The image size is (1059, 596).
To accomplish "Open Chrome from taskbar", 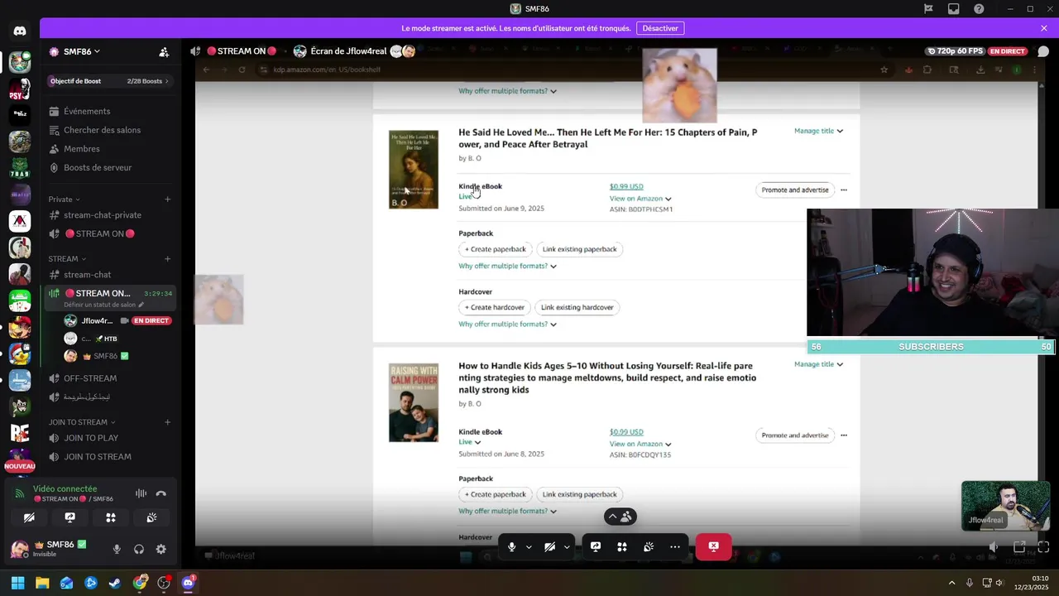I will tap(140, 583).
